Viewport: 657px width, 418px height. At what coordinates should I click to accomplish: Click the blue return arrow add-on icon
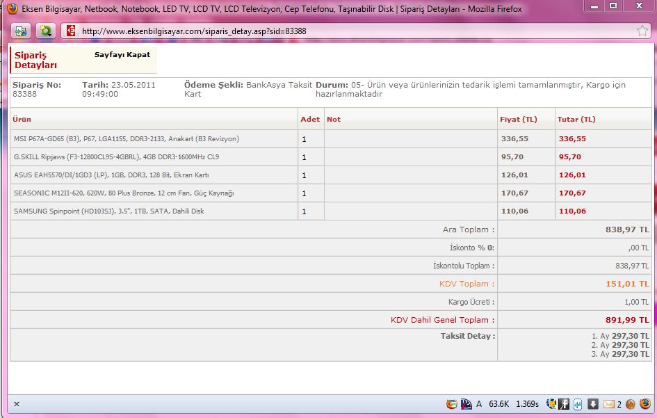[x=578, y=404]
